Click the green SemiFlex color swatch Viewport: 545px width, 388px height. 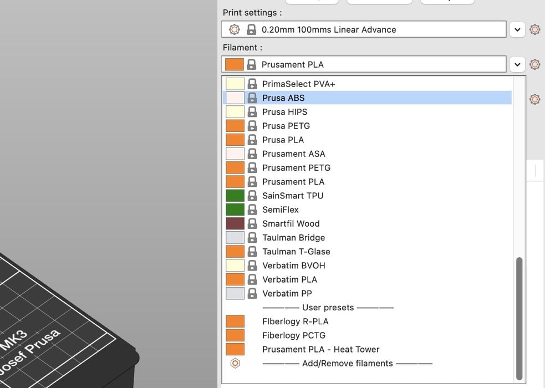pos(235,210)
